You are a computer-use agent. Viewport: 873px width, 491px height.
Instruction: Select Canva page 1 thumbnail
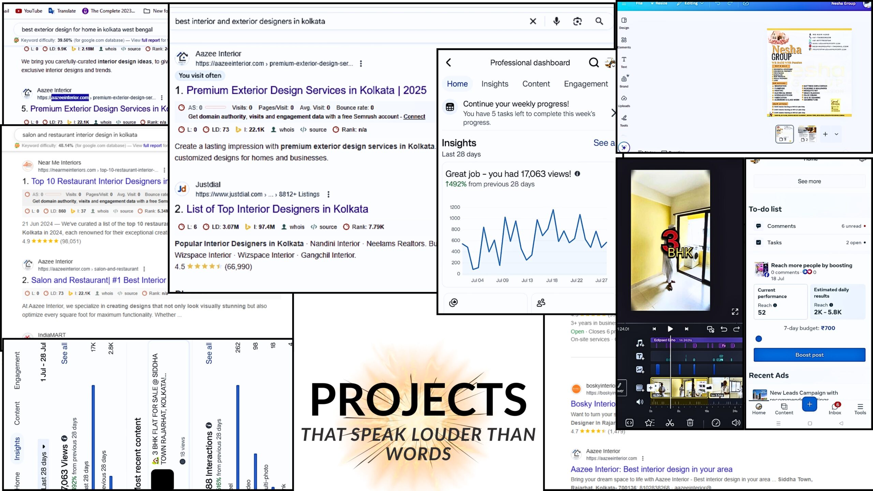(784, 134)
